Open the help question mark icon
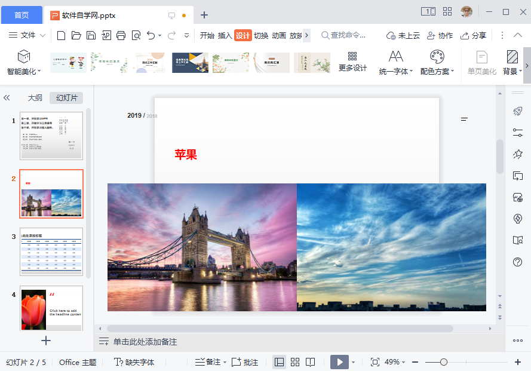Image resolution: width=531 pixels, height=371 pixels. pyautogui.click(x=517, y=262)
